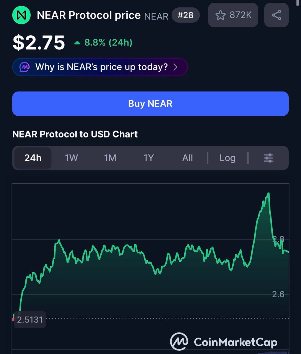Switch chart to 1M range
This screenshot has height=354, width=301.
pyautogui.click(x=110, y=158)
